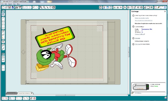Click the Save icon in toolbar
168x101 pixels.
point(9,7)
